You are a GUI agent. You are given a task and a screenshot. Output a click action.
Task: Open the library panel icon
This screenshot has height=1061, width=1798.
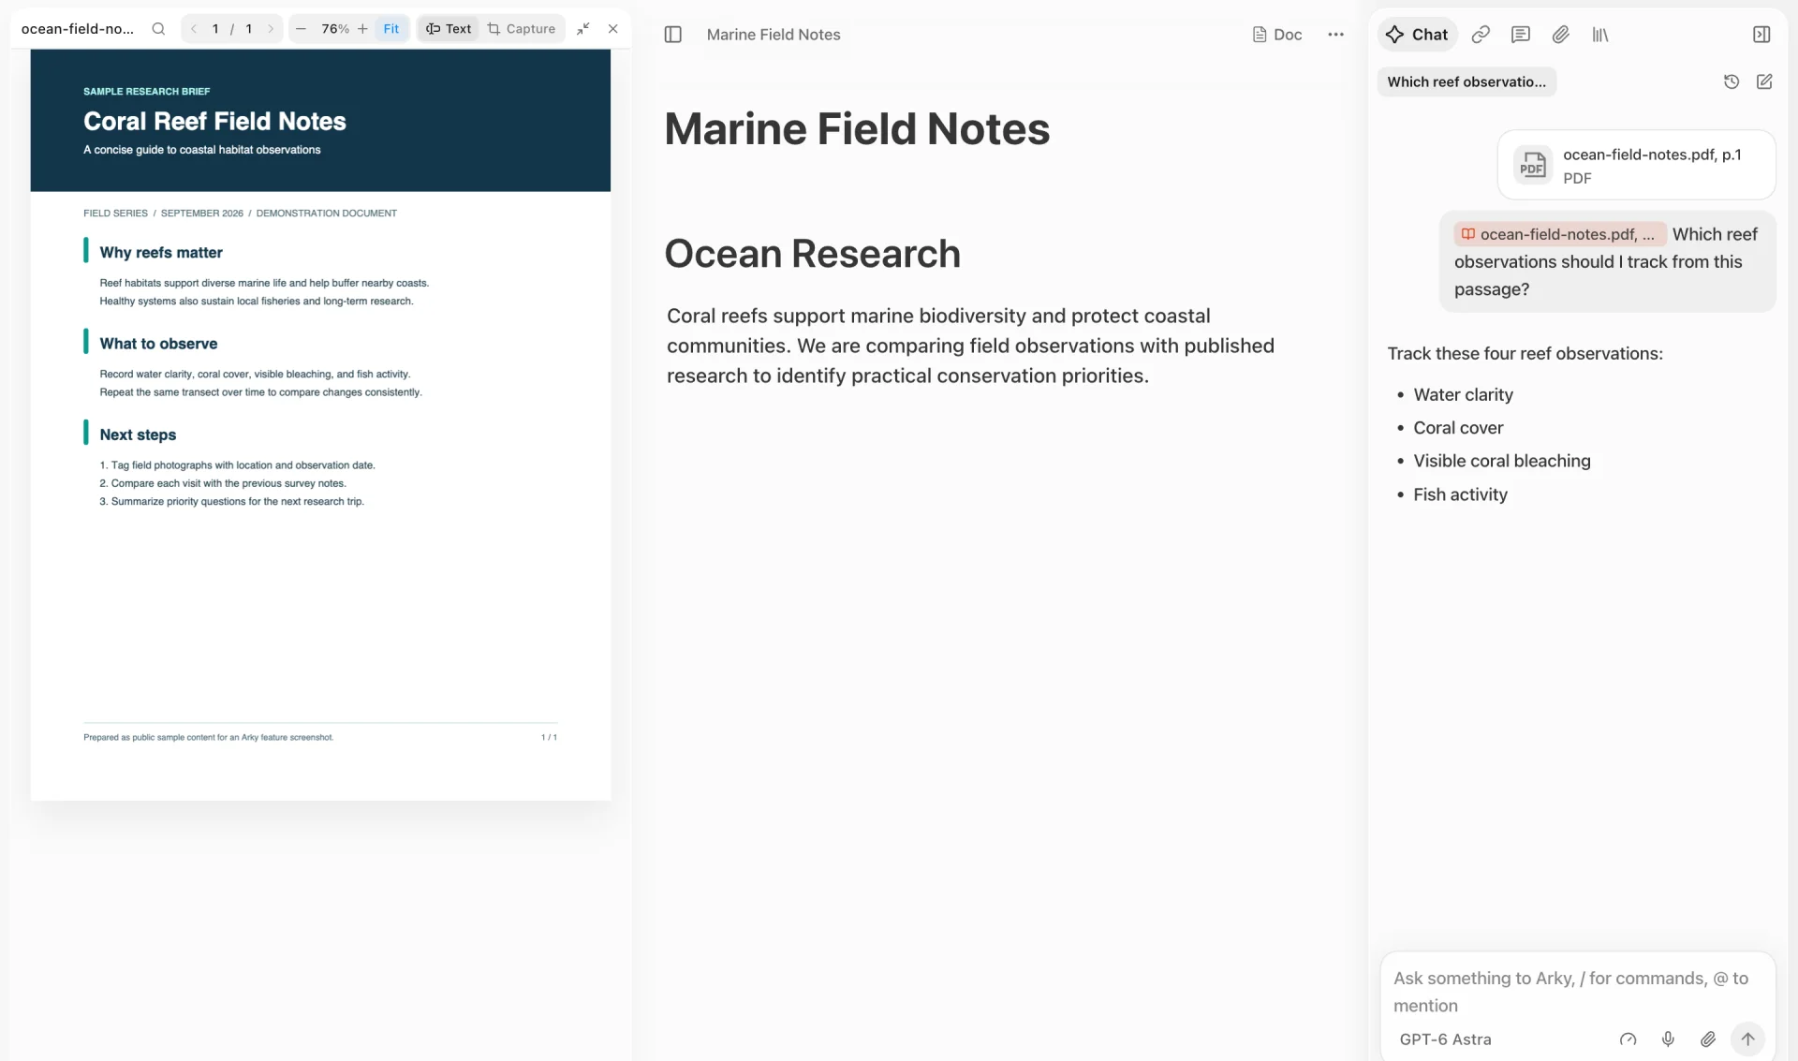coord(1601,35)
